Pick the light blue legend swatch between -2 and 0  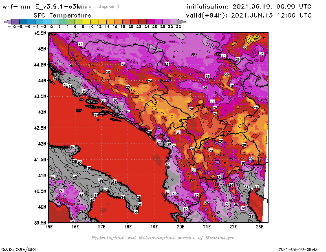tap(47, 22)
